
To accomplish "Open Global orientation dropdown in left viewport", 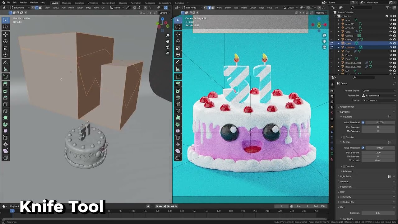I will (118, 7).
